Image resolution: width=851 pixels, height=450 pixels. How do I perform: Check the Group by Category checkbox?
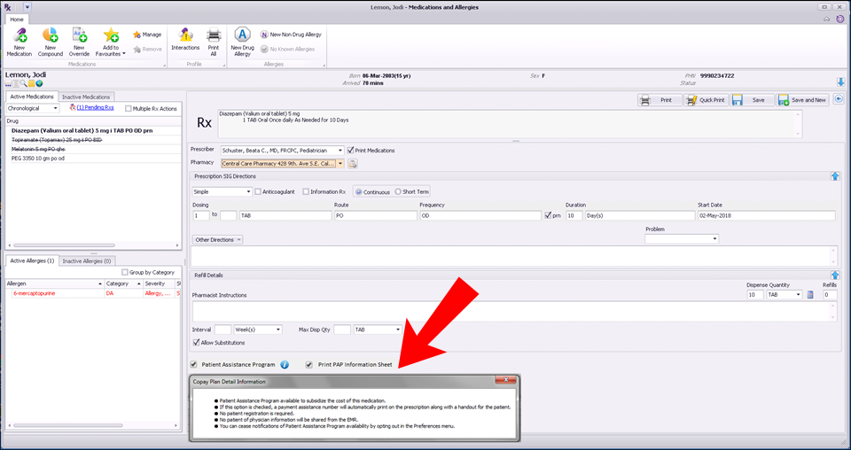point(125,272)
